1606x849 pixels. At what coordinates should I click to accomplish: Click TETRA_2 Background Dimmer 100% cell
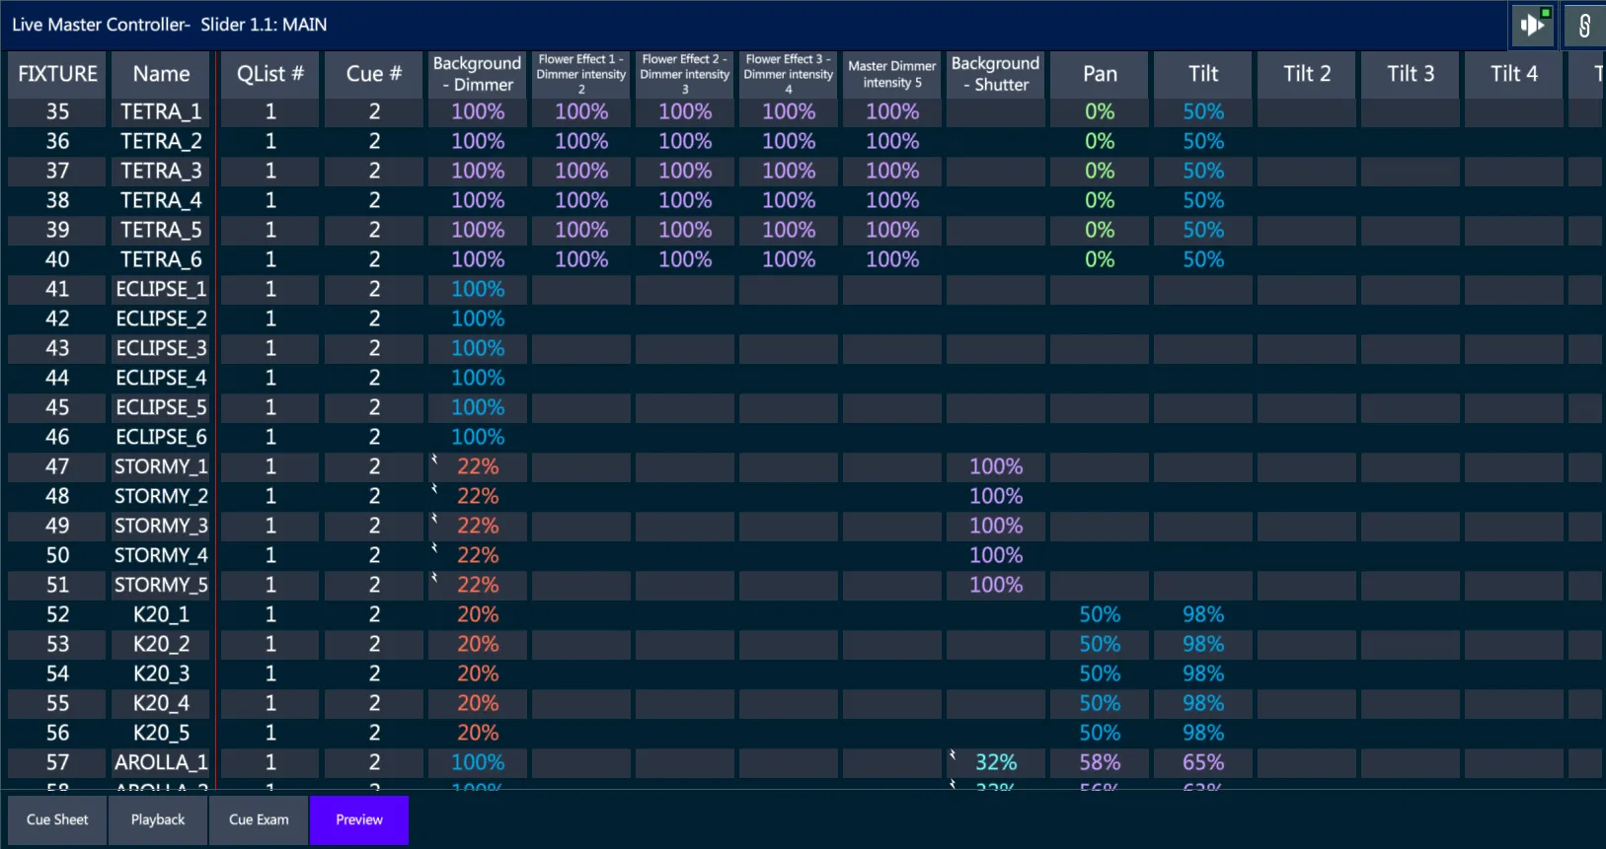pos(478,141)
